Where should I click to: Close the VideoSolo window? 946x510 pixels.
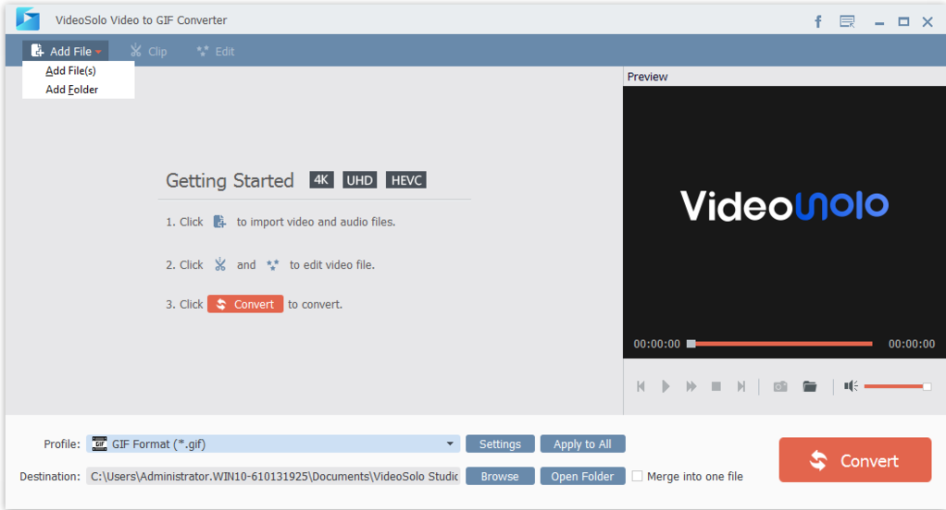[x=927, y=21]
